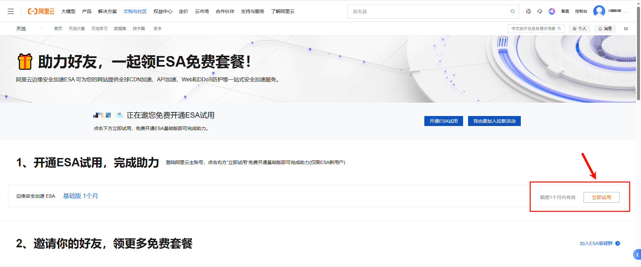Viewport: 641px width, 267px height.
Task: Click the 我也要加入拉新活动 button
Action: pos(494,121)
